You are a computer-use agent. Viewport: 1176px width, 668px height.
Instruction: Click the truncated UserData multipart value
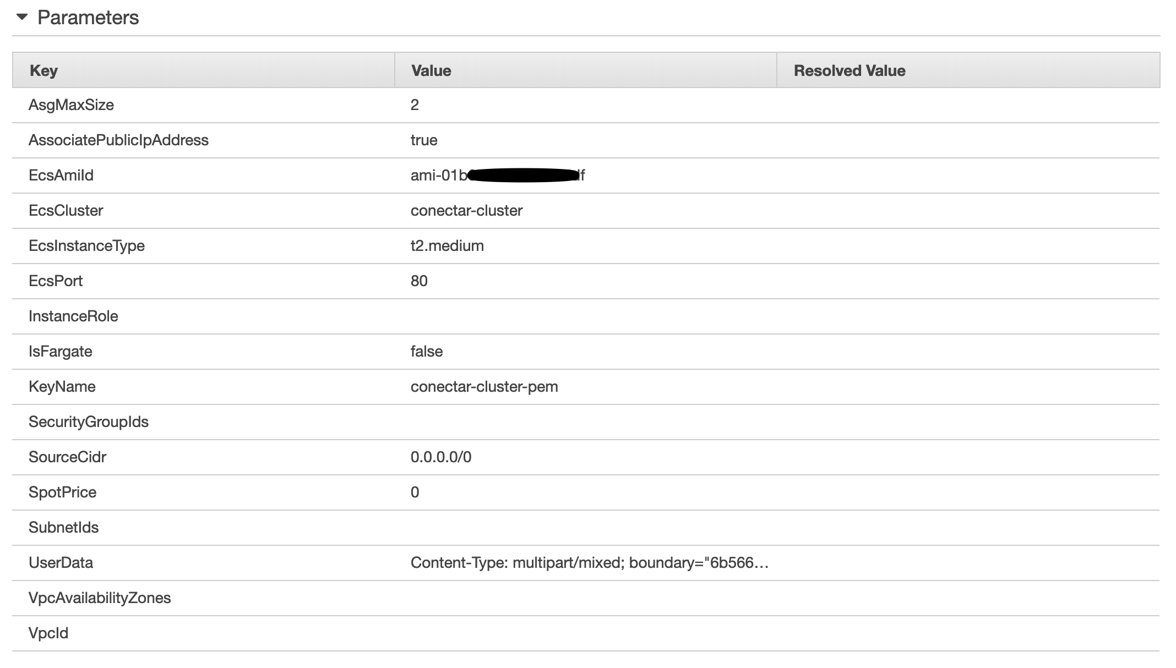pyautogui.click(x=590, y=562)
